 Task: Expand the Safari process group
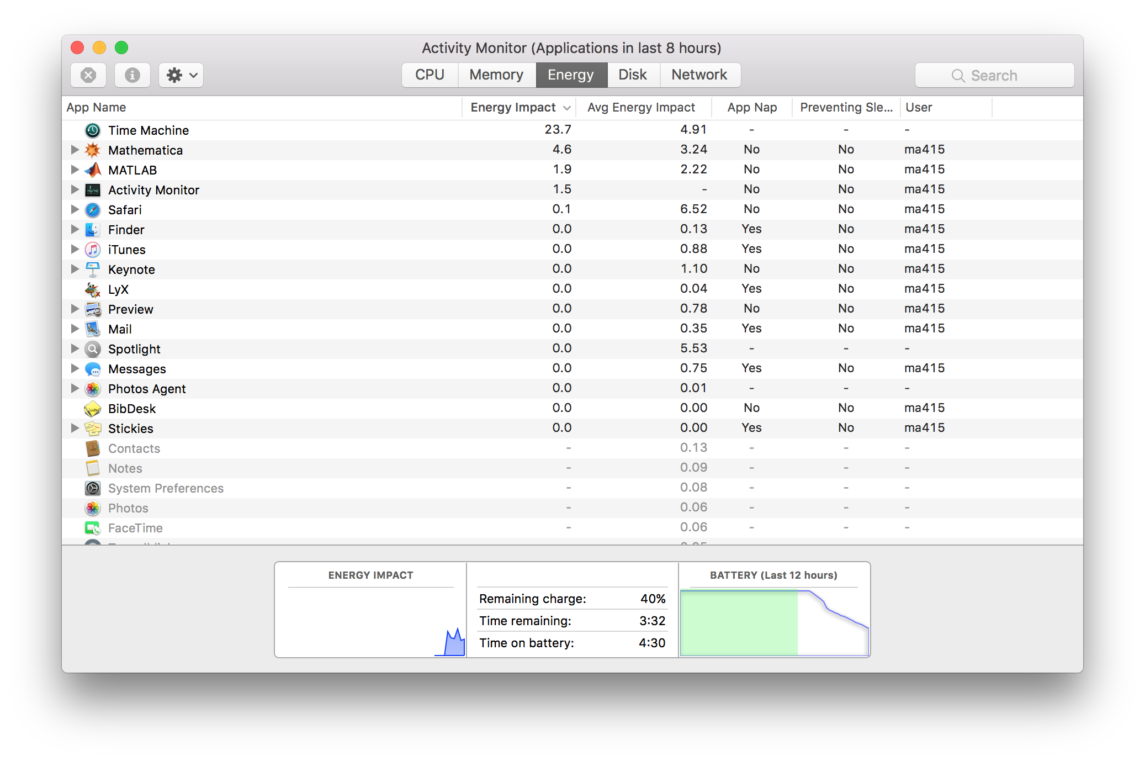75,209
